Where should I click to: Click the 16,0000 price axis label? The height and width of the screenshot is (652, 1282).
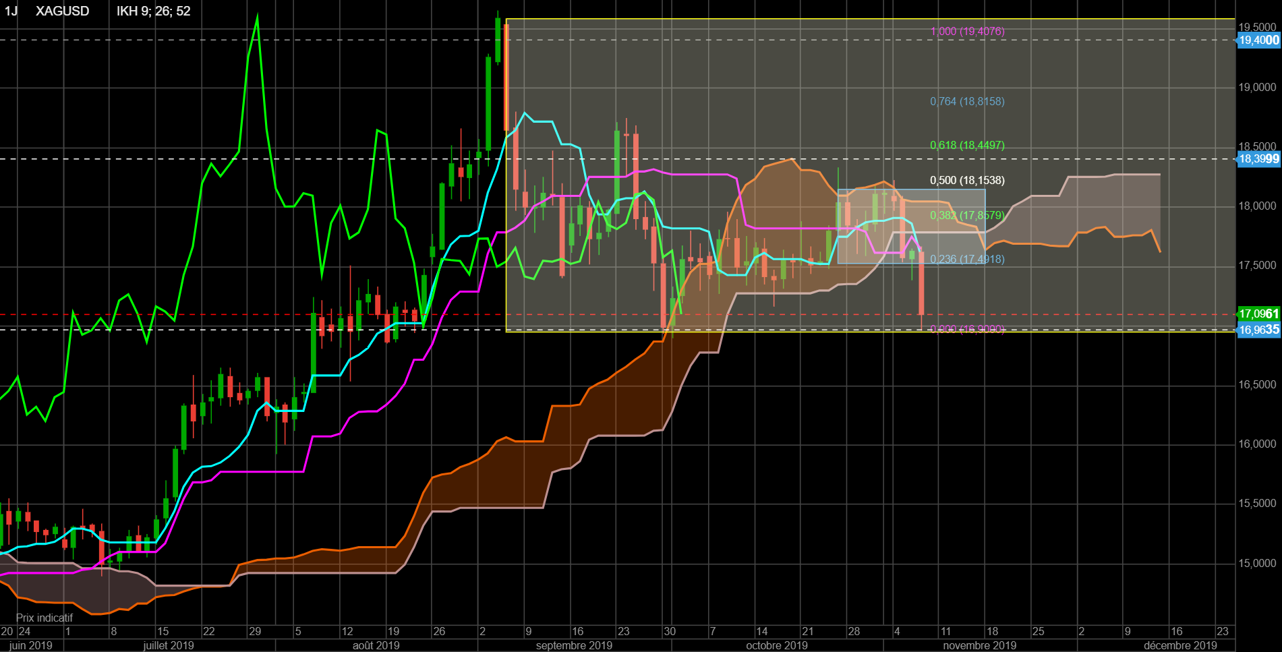[1257, 444]
